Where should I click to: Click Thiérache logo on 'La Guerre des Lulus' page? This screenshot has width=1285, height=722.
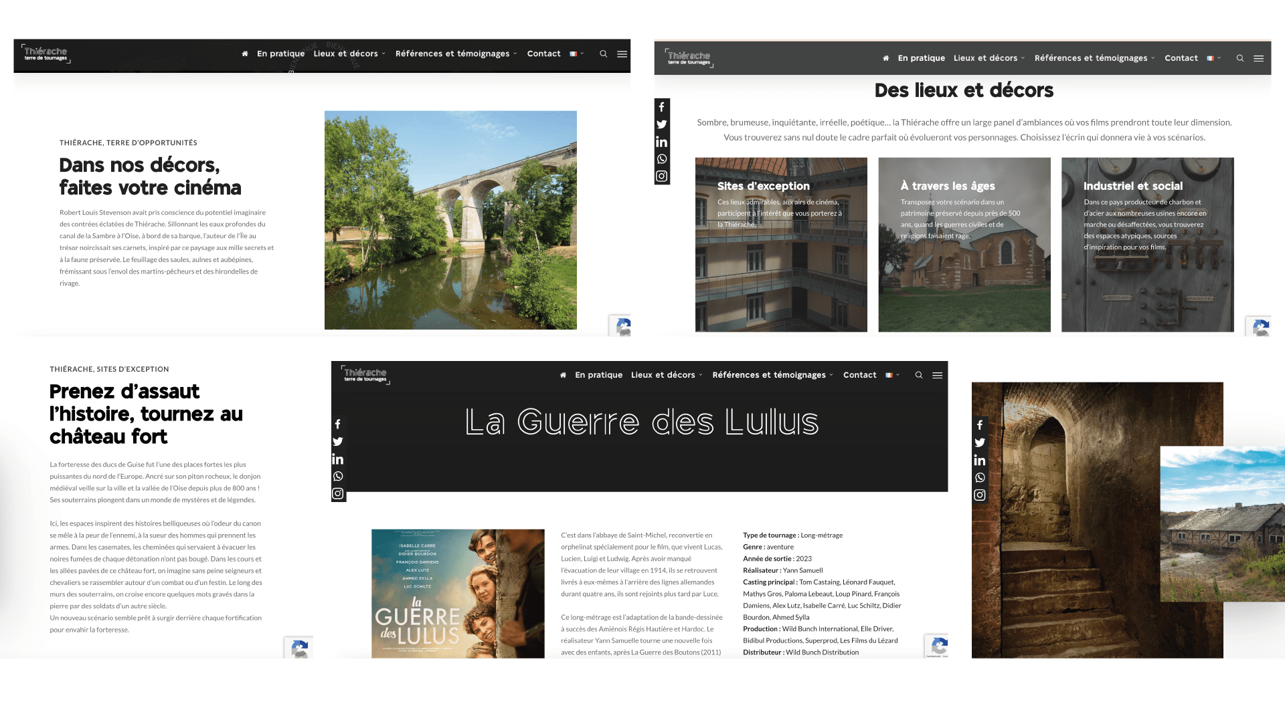click(x=365, y=375)
